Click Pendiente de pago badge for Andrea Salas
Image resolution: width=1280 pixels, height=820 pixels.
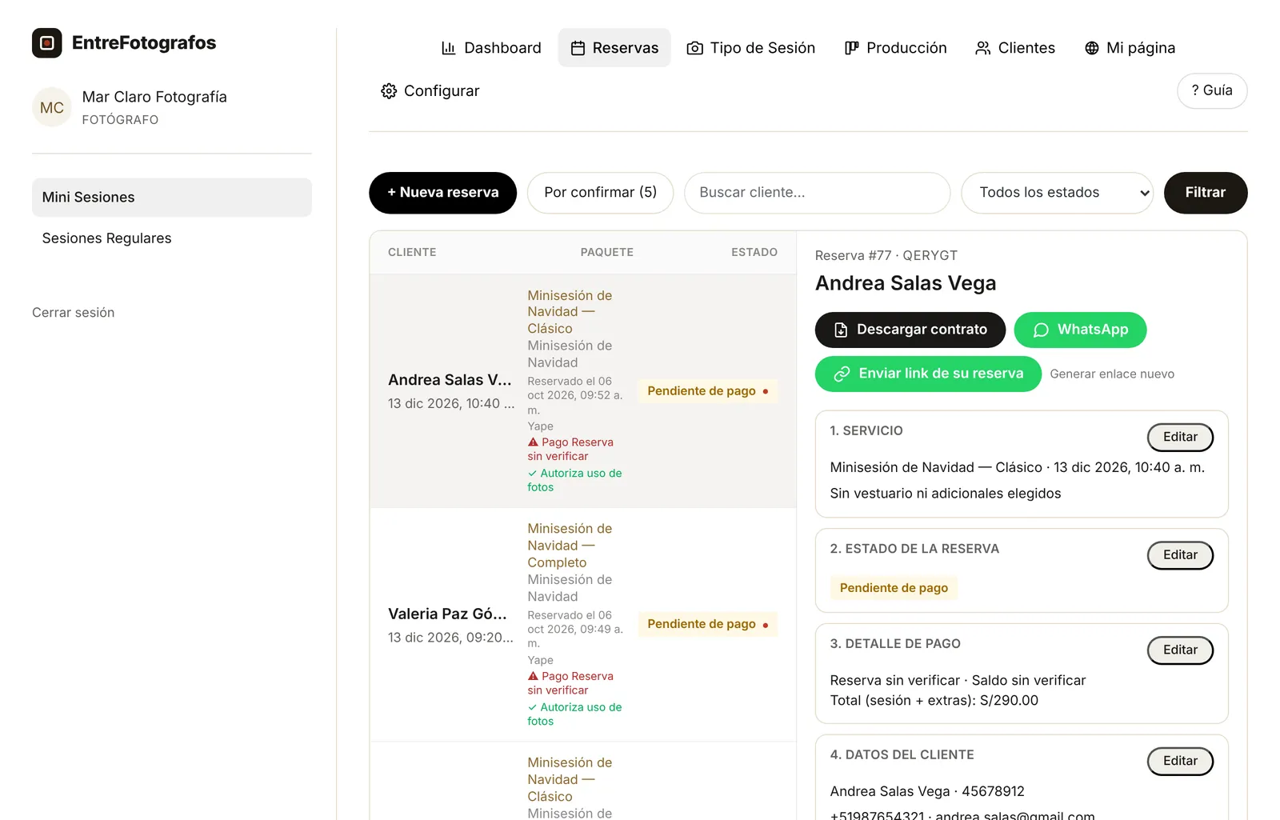point(708,391)
